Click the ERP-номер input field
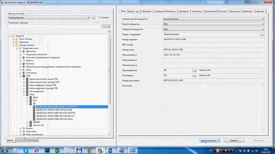This screenshot has height=154, width=275. [214, 44]
